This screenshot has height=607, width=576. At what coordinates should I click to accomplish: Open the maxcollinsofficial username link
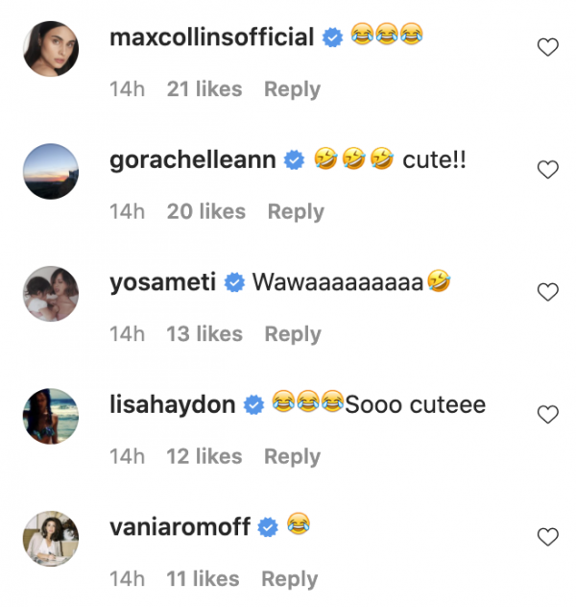point(212,37)
